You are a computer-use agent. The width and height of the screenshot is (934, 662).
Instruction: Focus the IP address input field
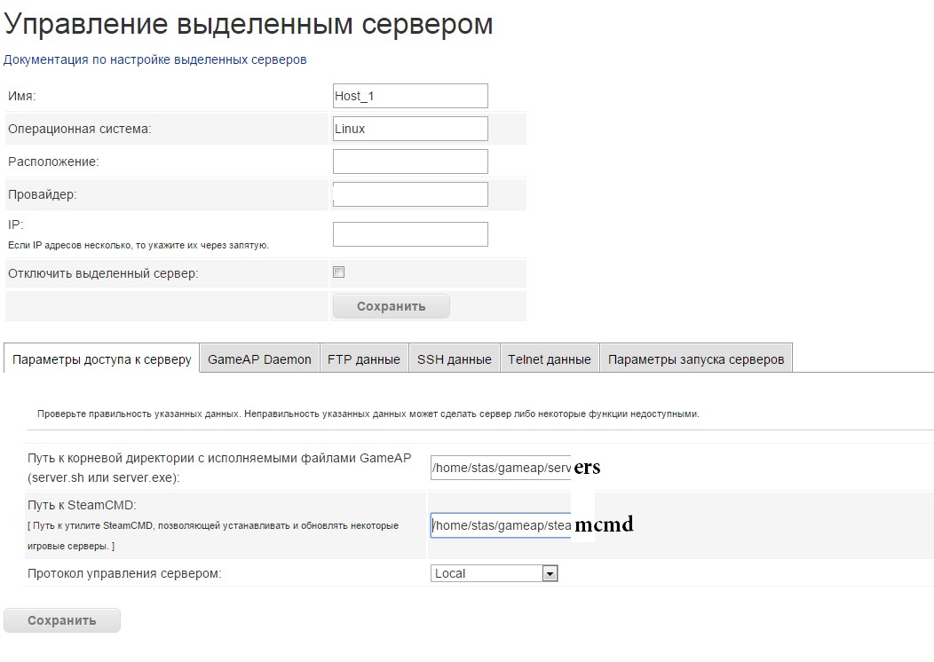pyautogui.click(x=409, y=234)
